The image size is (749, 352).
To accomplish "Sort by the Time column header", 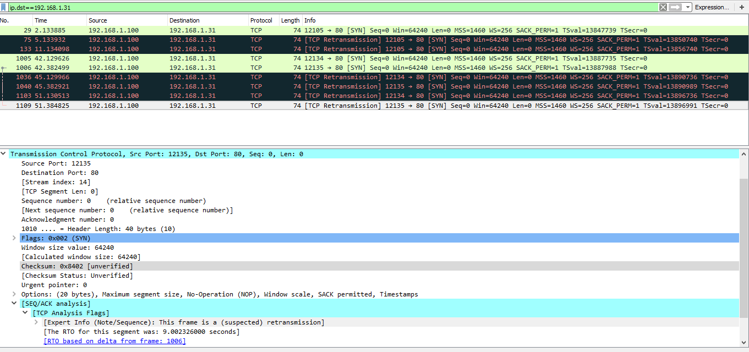I will [59, 20].
